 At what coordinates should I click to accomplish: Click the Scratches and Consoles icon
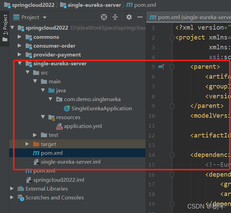21,198
